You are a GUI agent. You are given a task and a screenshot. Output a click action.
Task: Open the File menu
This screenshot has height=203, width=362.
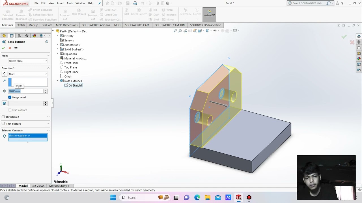tap(36, 3)
